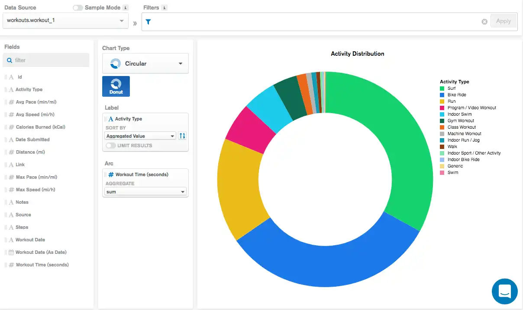Click the Apply button
523x310 pixels.
[504, 21]
